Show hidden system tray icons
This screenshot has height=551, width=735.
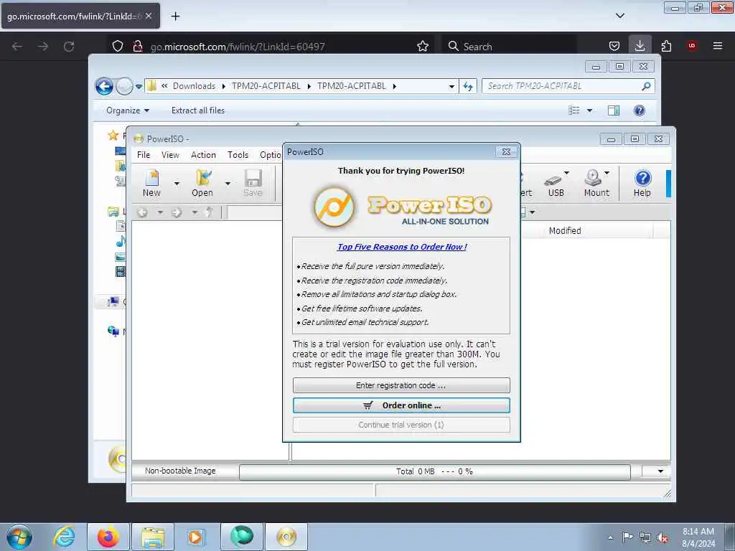click(610, 538)
